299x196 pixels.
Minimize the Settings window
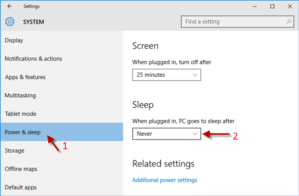255,6
